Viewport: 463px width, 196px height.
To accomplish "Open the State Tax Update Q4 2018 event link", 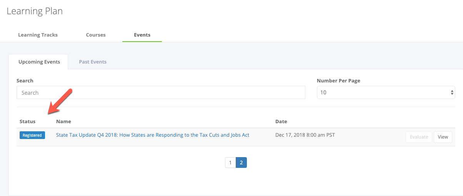I will [153, 135].
